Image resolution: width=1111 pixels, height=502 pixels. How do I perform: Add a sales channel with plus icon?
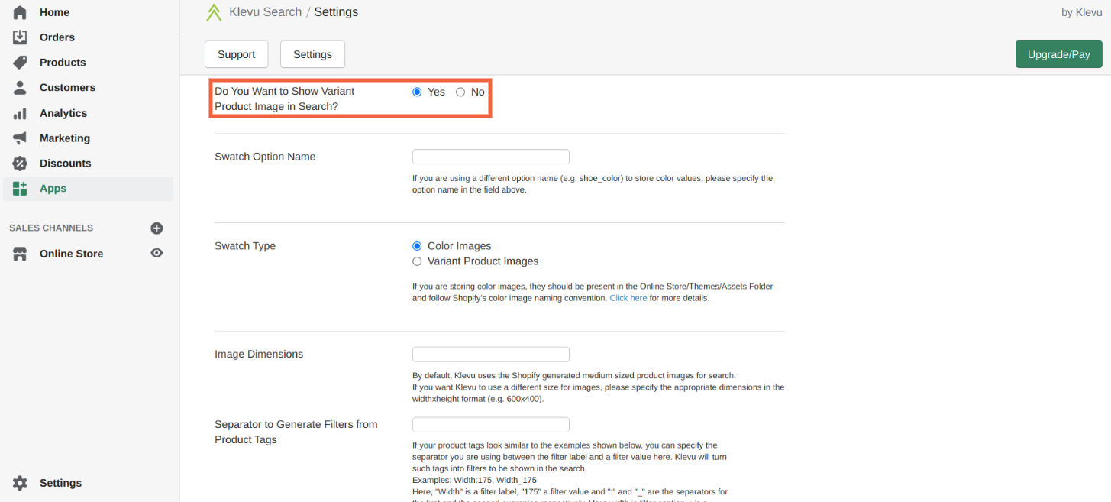click(x=157, y=228)
